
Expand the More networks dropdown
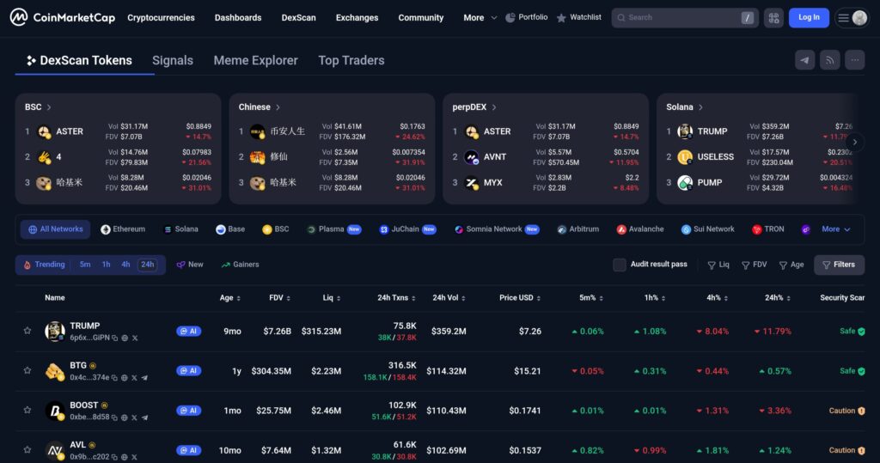point(835,229)
